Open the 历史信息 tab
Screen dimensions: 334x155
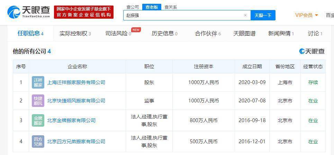click(164, 34)
